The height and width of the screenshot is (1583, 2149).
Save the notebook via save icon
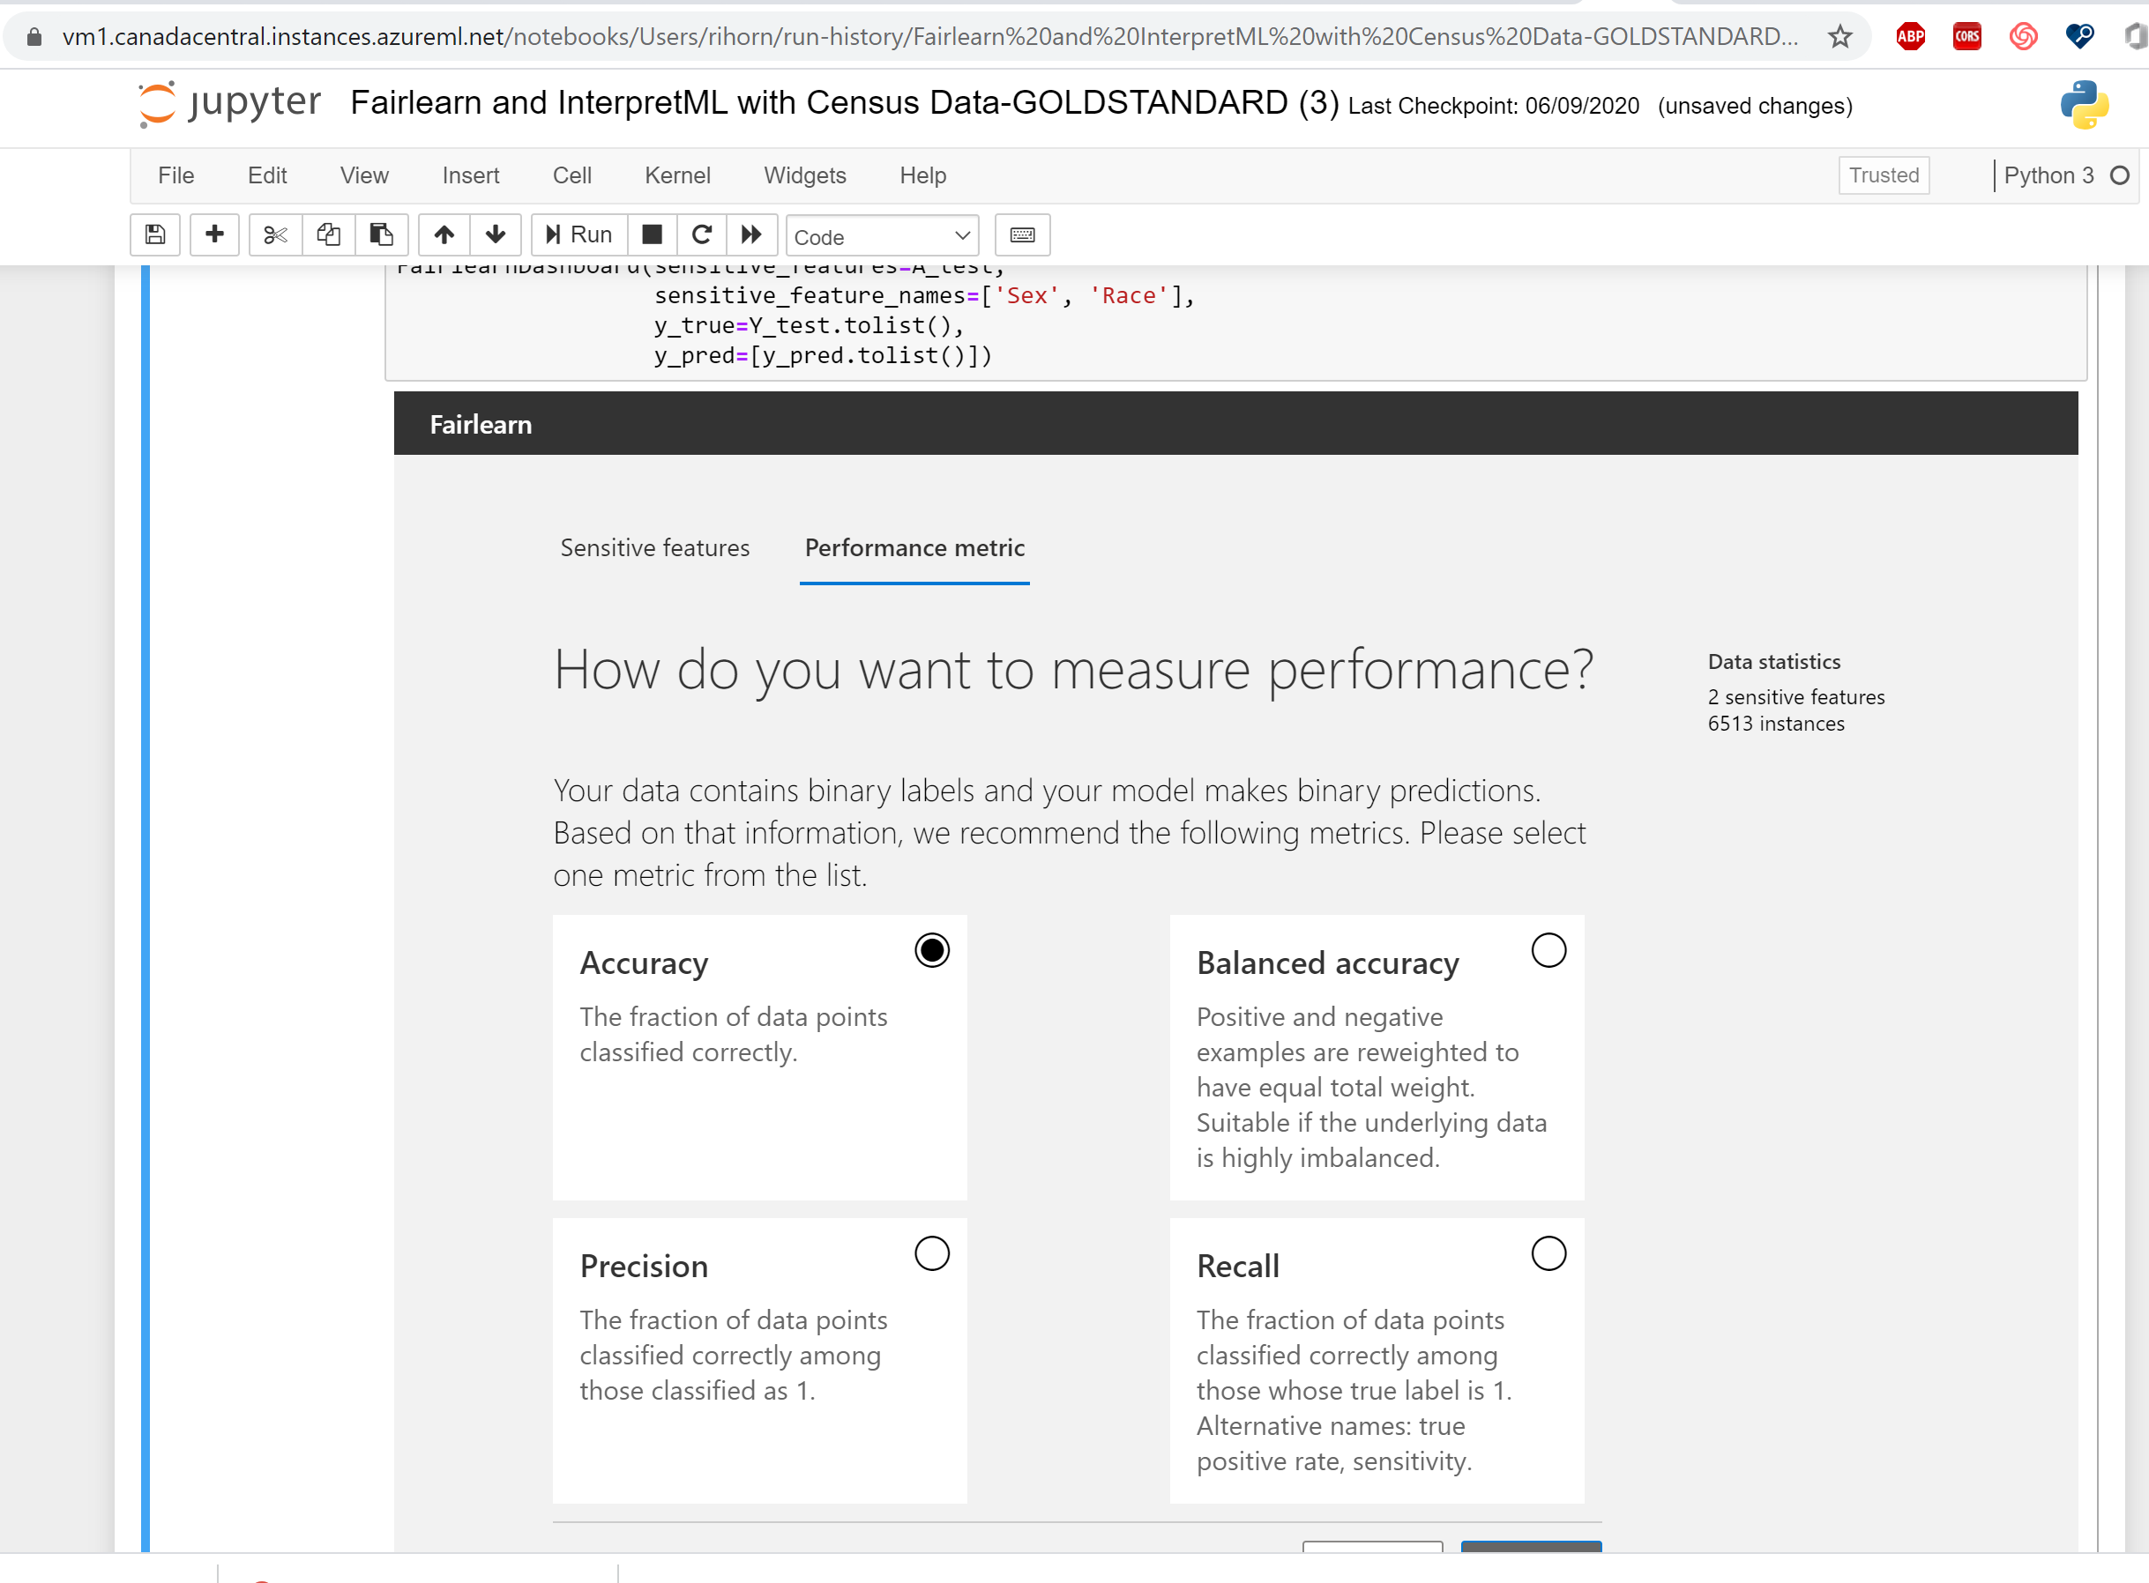click(154, 234)
